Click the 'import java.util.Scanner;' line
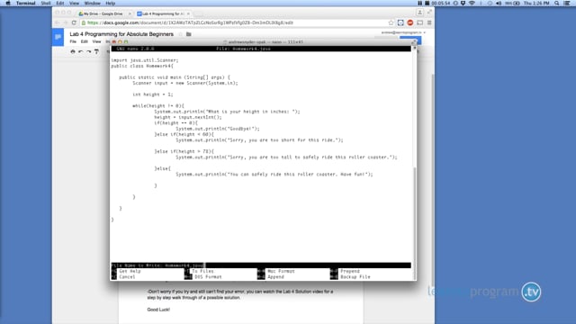This screenshot has width=576, height=324. click(145, 60)
